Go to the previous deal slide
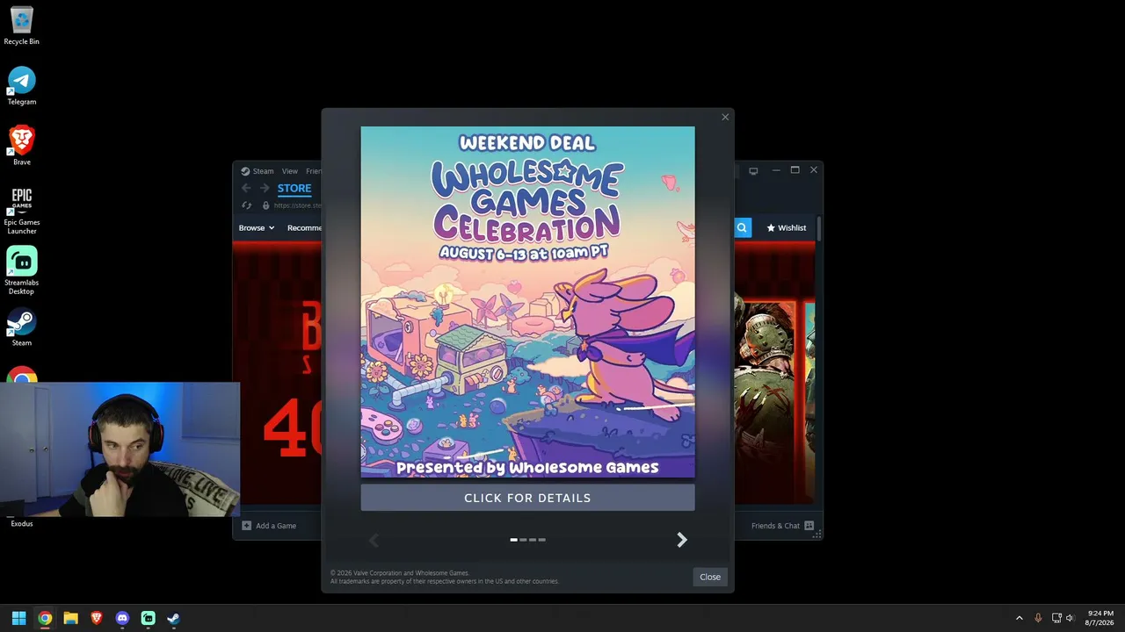 (374, 540)
